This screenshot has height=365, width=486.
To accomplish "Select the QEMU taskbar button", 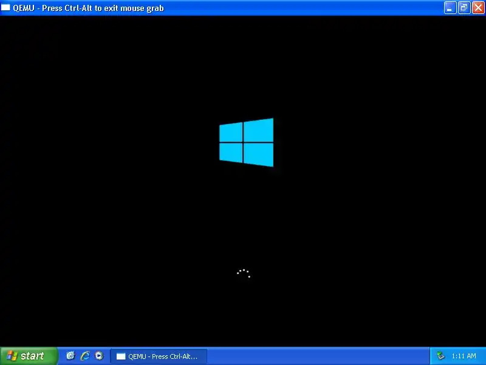I will click(x=159, y=356).
